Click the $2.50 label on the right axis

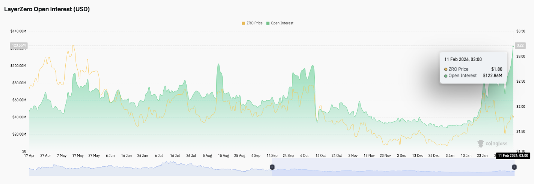[520, 81]
